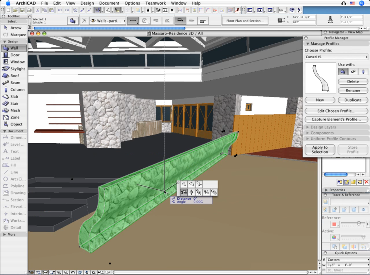Click the Rename profile button
This screenshot has width=370, height=275.
(x=353, y=90)
